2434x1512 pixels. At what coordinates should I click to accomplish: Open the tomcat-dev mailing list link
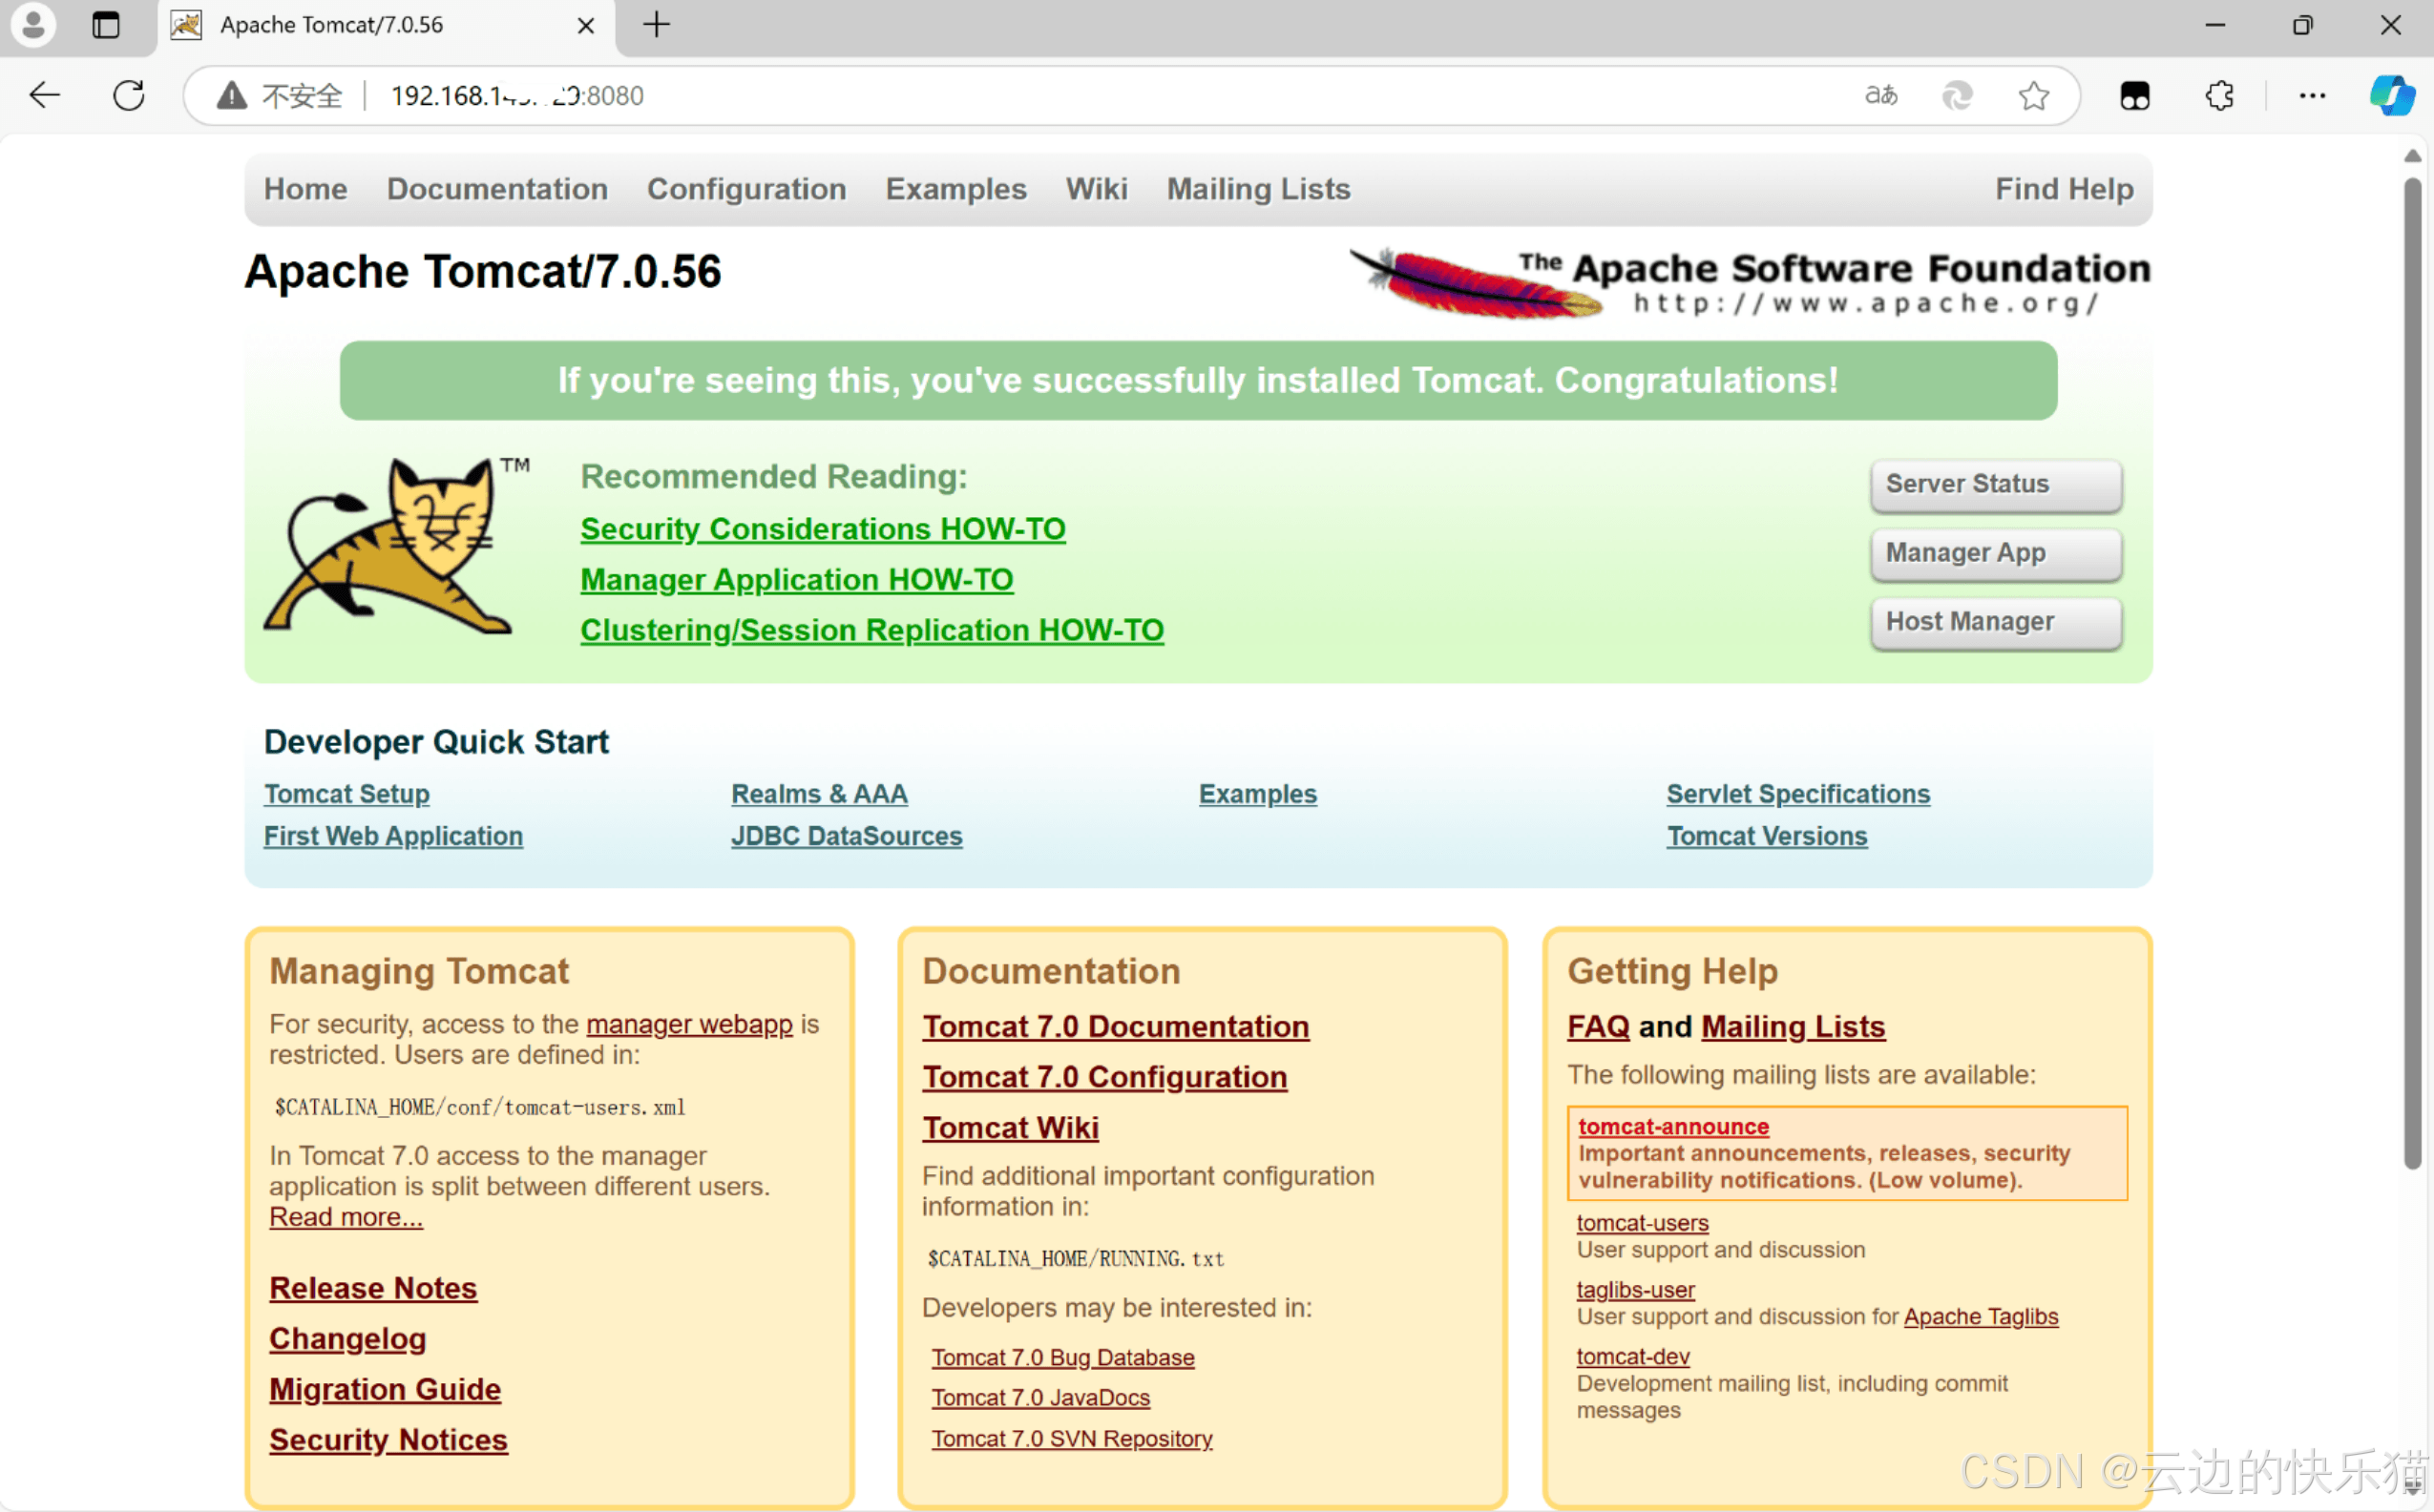point(1632,1357)
